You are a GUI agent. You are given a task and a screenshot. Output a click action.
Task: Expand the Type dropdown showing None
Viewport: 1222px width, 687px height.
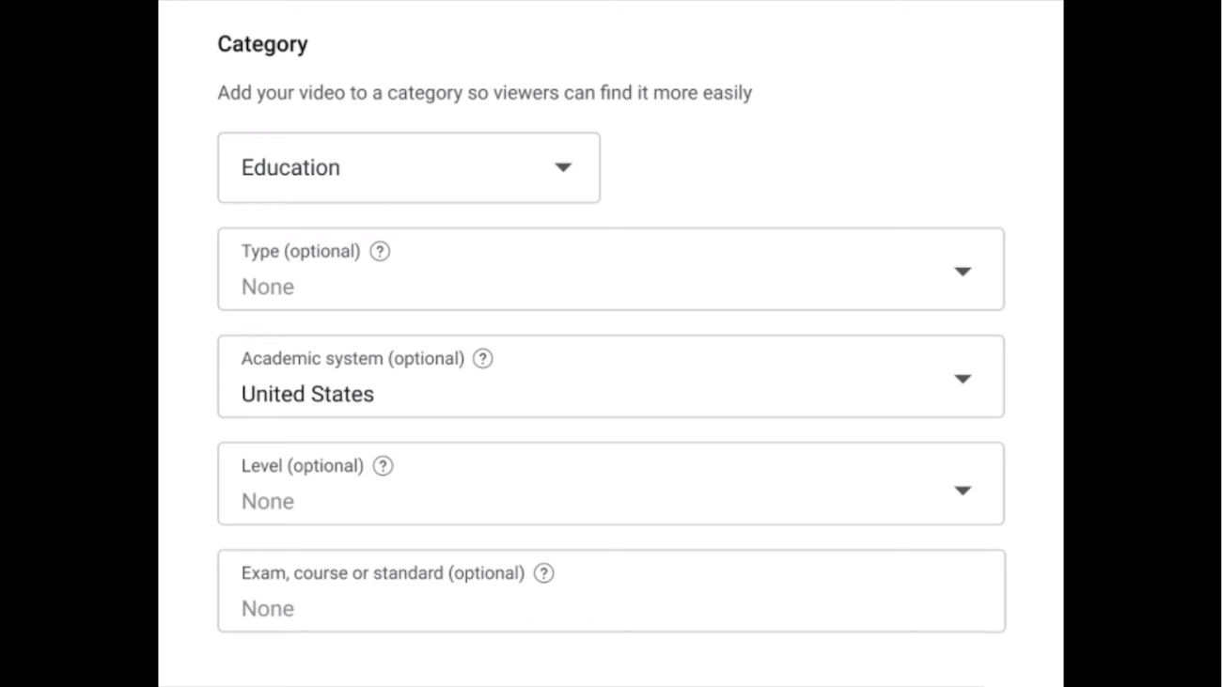click(611, 270)
